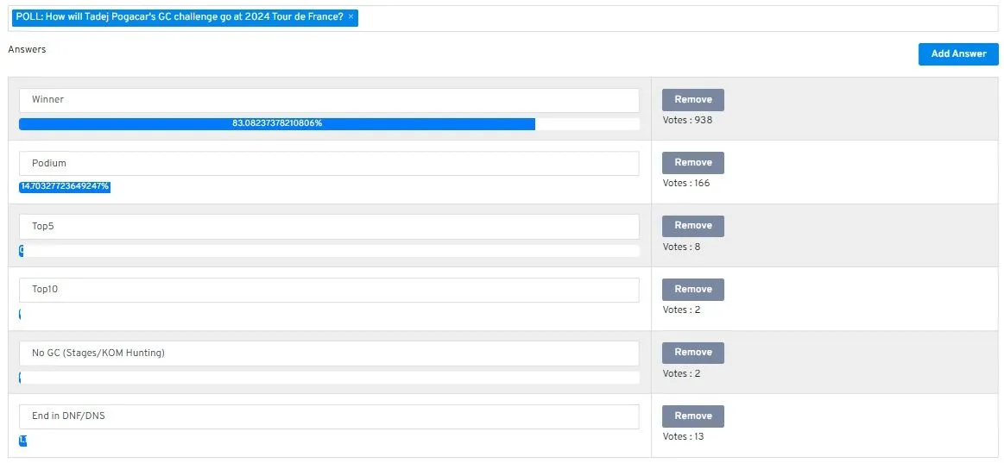This screenshot has height=463, width=1004.
Task: Edit the No GC (Stages/KOM Hunting) field
Action: pos(329,353)
